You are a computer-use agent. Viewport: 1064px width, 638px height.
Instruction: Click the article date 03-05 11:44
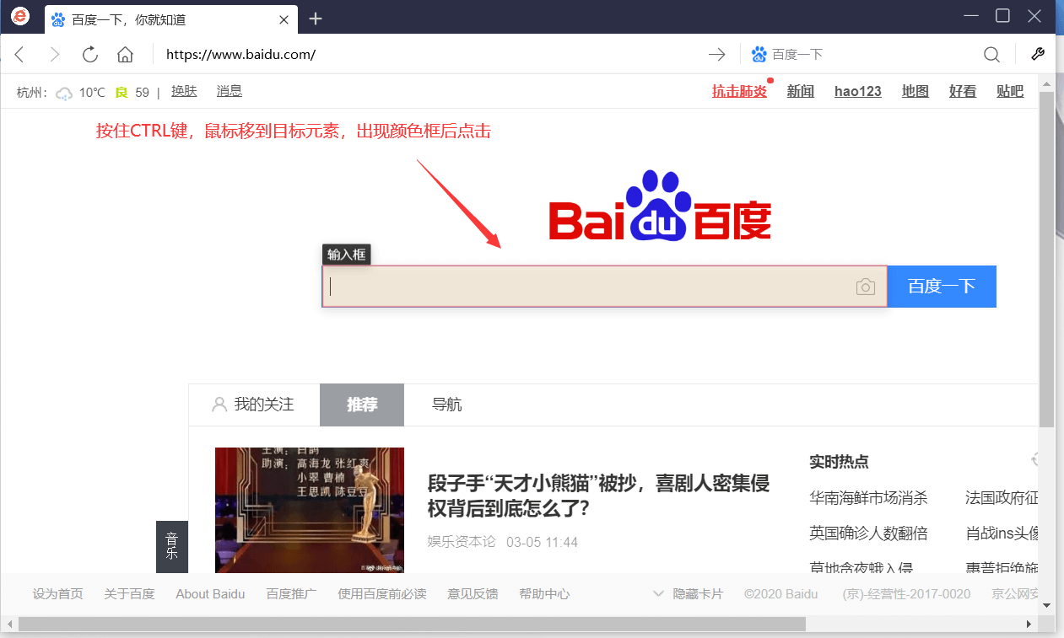(542, 542)
